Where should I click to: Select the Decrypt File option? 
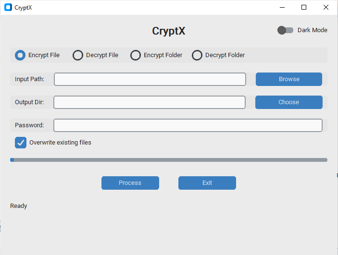[x=78, y=55]
